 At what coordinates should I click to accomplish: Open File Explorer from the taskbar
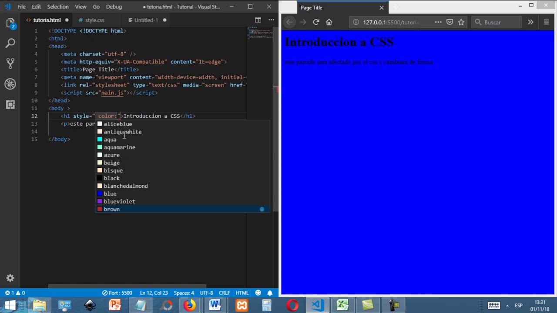[x=39, y=305]
